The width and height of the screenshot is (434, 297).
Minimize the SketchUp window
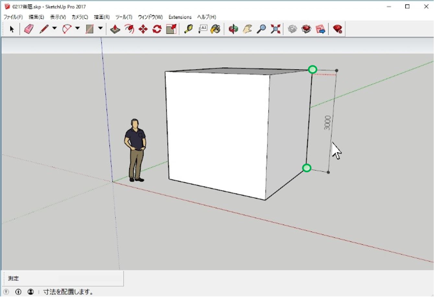point(389,6)
